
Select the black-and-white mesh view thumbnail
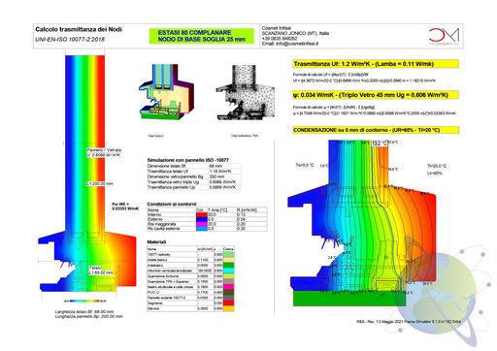click(x=246, y=92)
